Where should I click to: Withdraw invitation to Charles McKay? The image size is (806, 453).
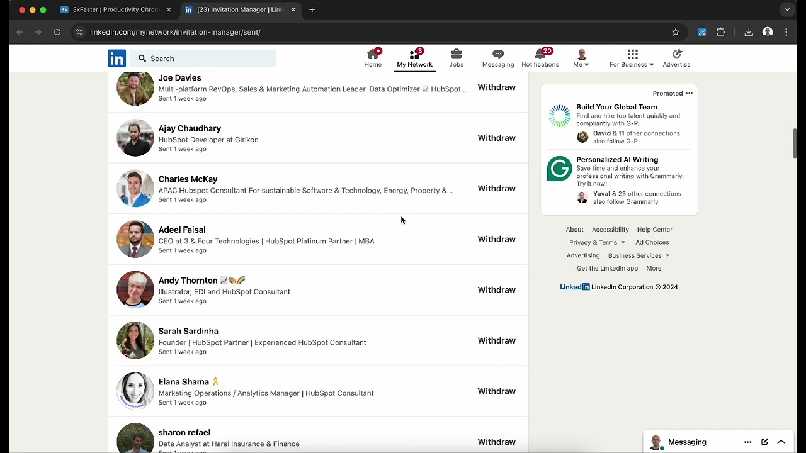pos(496,189)
